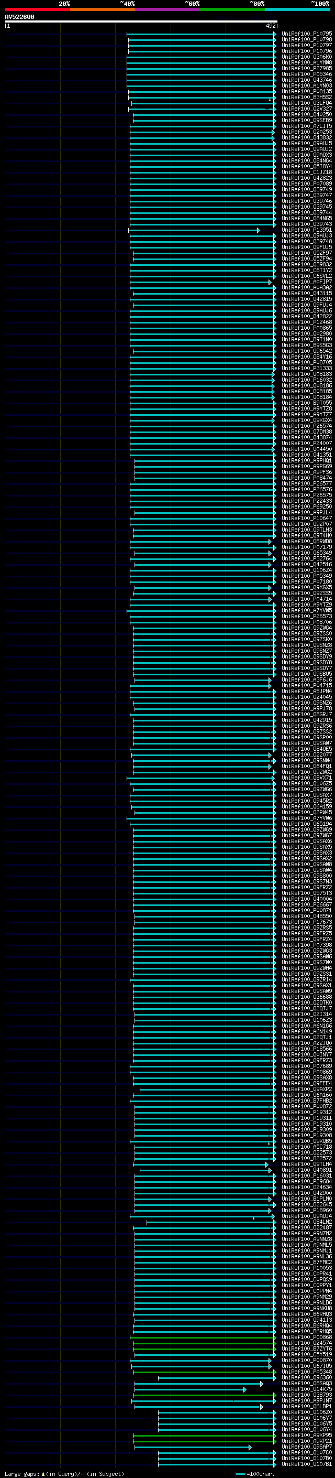The image size is (335, 1478).
Task: Select the UniRef100_A7LIT5 label
Action: tap(307, 126)
